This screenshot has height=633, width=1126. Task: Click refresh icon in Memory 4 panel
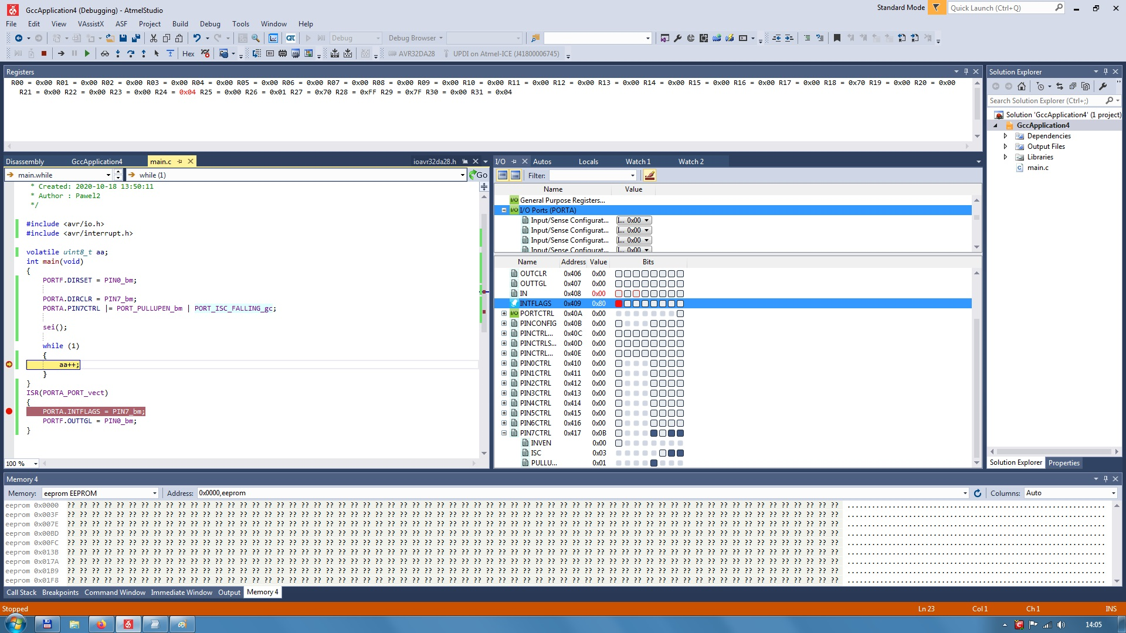pyautogui.click(x=977, y=493)
